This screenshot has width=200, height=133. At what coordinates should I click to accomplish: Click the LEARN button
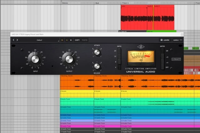pyautogui.click(x=165, y=40)
